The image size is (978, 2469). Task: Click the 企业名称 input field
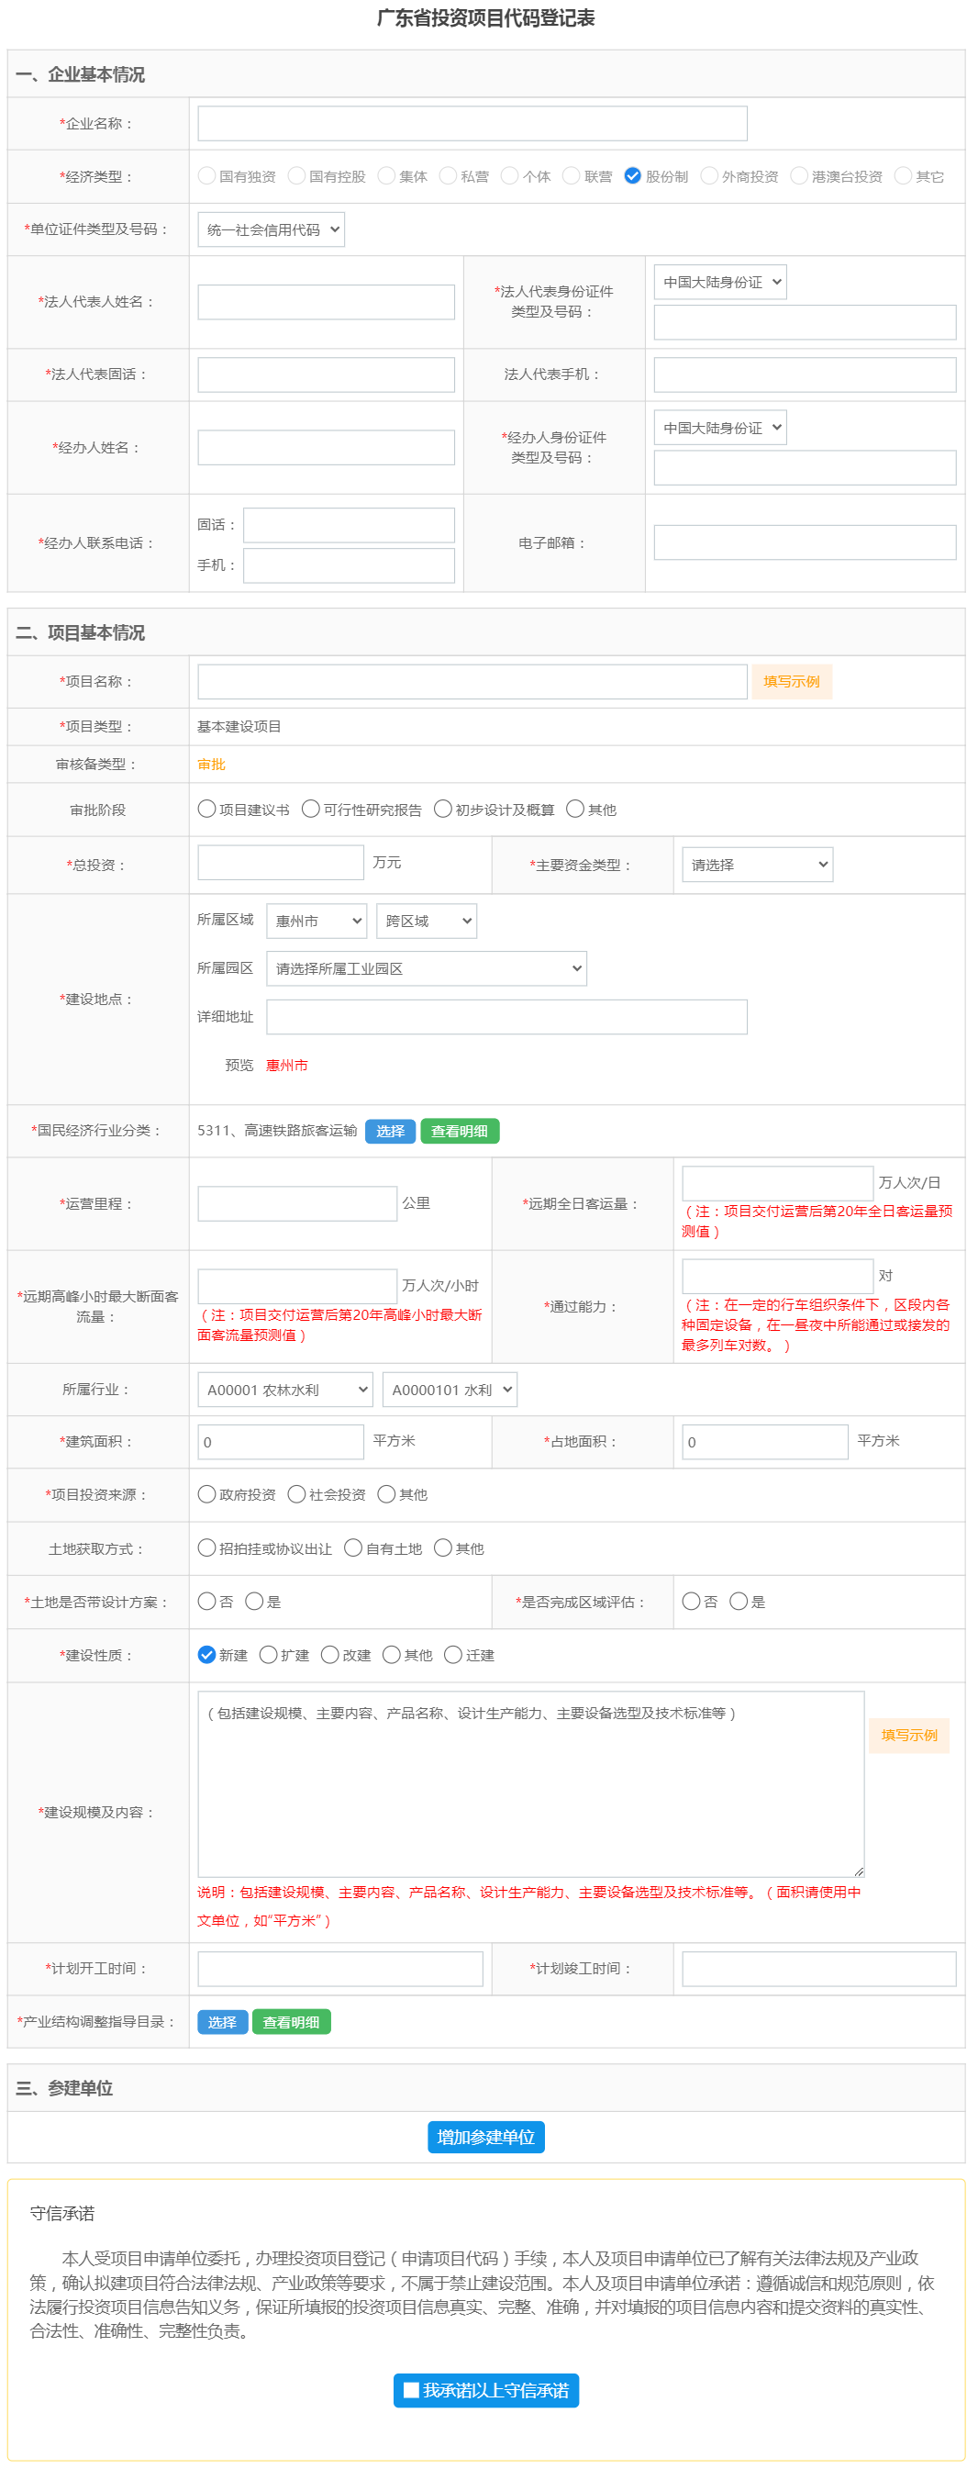pos(472,124)
